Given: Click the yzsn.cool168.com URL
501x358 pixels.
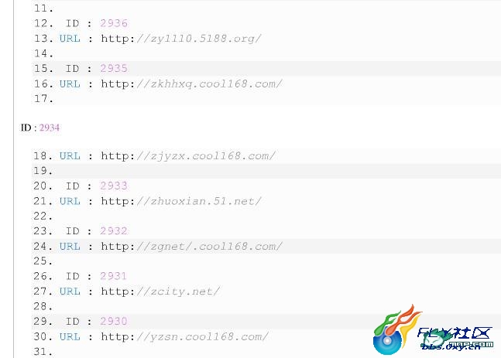Looking at the screenshot, I should [x=184, y=336].
